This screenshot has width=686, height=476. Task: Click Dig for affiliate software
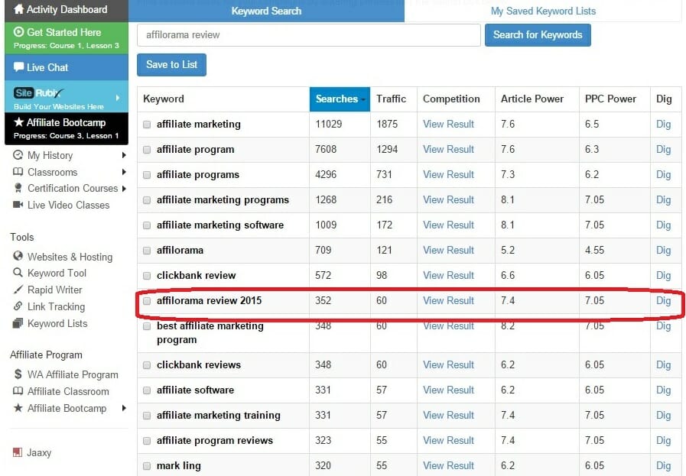pyautogui.click(x=663, y=390)
